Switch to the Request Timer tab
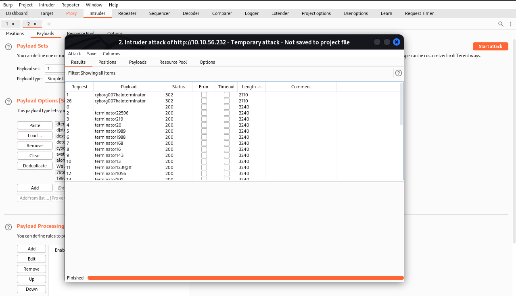The height and width of the screenshot is (296, 516). point(419,13)
